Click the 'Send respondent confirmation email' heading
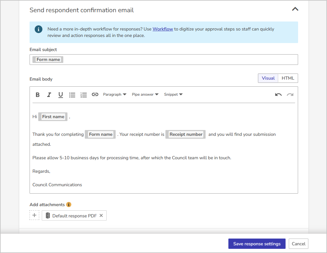This screenshot has height=253, width=327. [82, 10]
